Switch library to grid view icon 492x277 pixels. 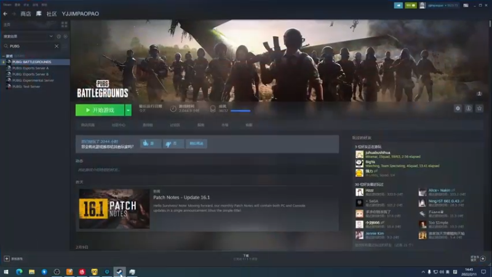pyautogui.click(x=65, y=25)
